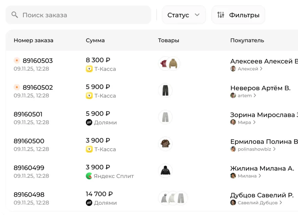Viewport: 298px width, 217px height.
Task: Open the Мира profile link
Action: click(244, 122)
